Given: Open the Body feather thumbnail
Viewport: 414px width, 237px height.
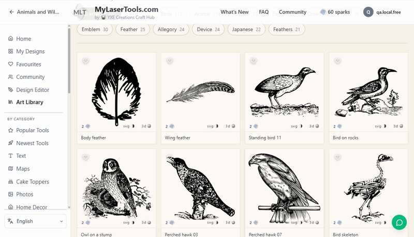Looking at the screenshot, I should 116,91.
